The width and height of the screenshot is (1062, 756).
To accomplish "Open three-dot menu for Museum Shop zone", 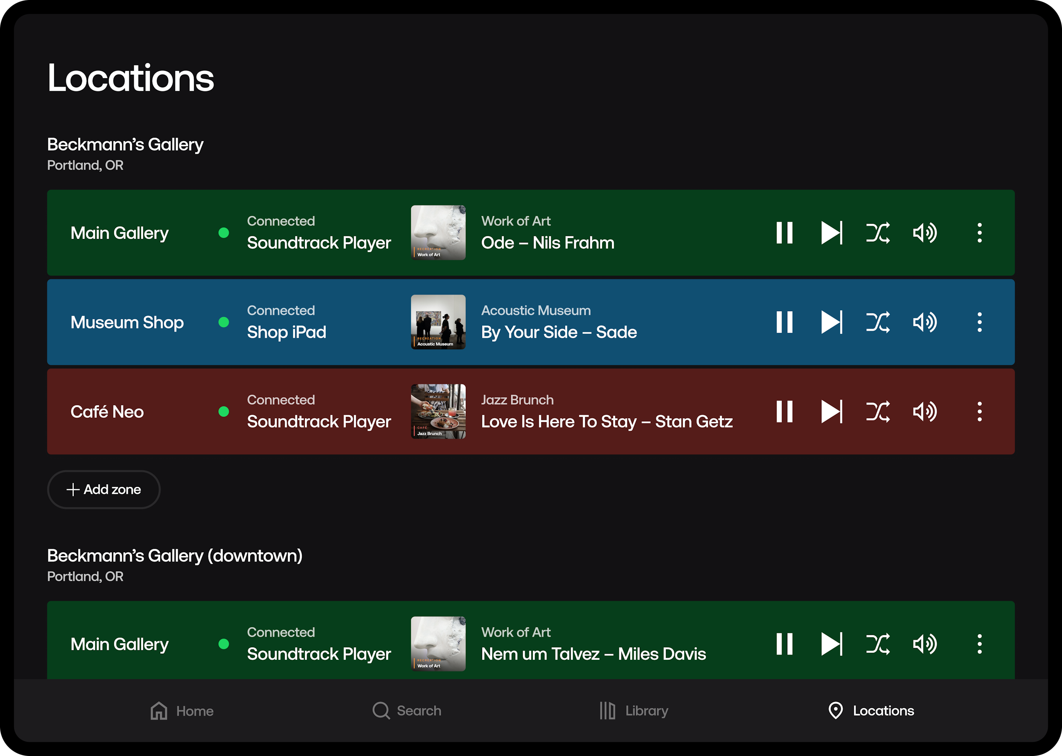I will pos(979,322).
